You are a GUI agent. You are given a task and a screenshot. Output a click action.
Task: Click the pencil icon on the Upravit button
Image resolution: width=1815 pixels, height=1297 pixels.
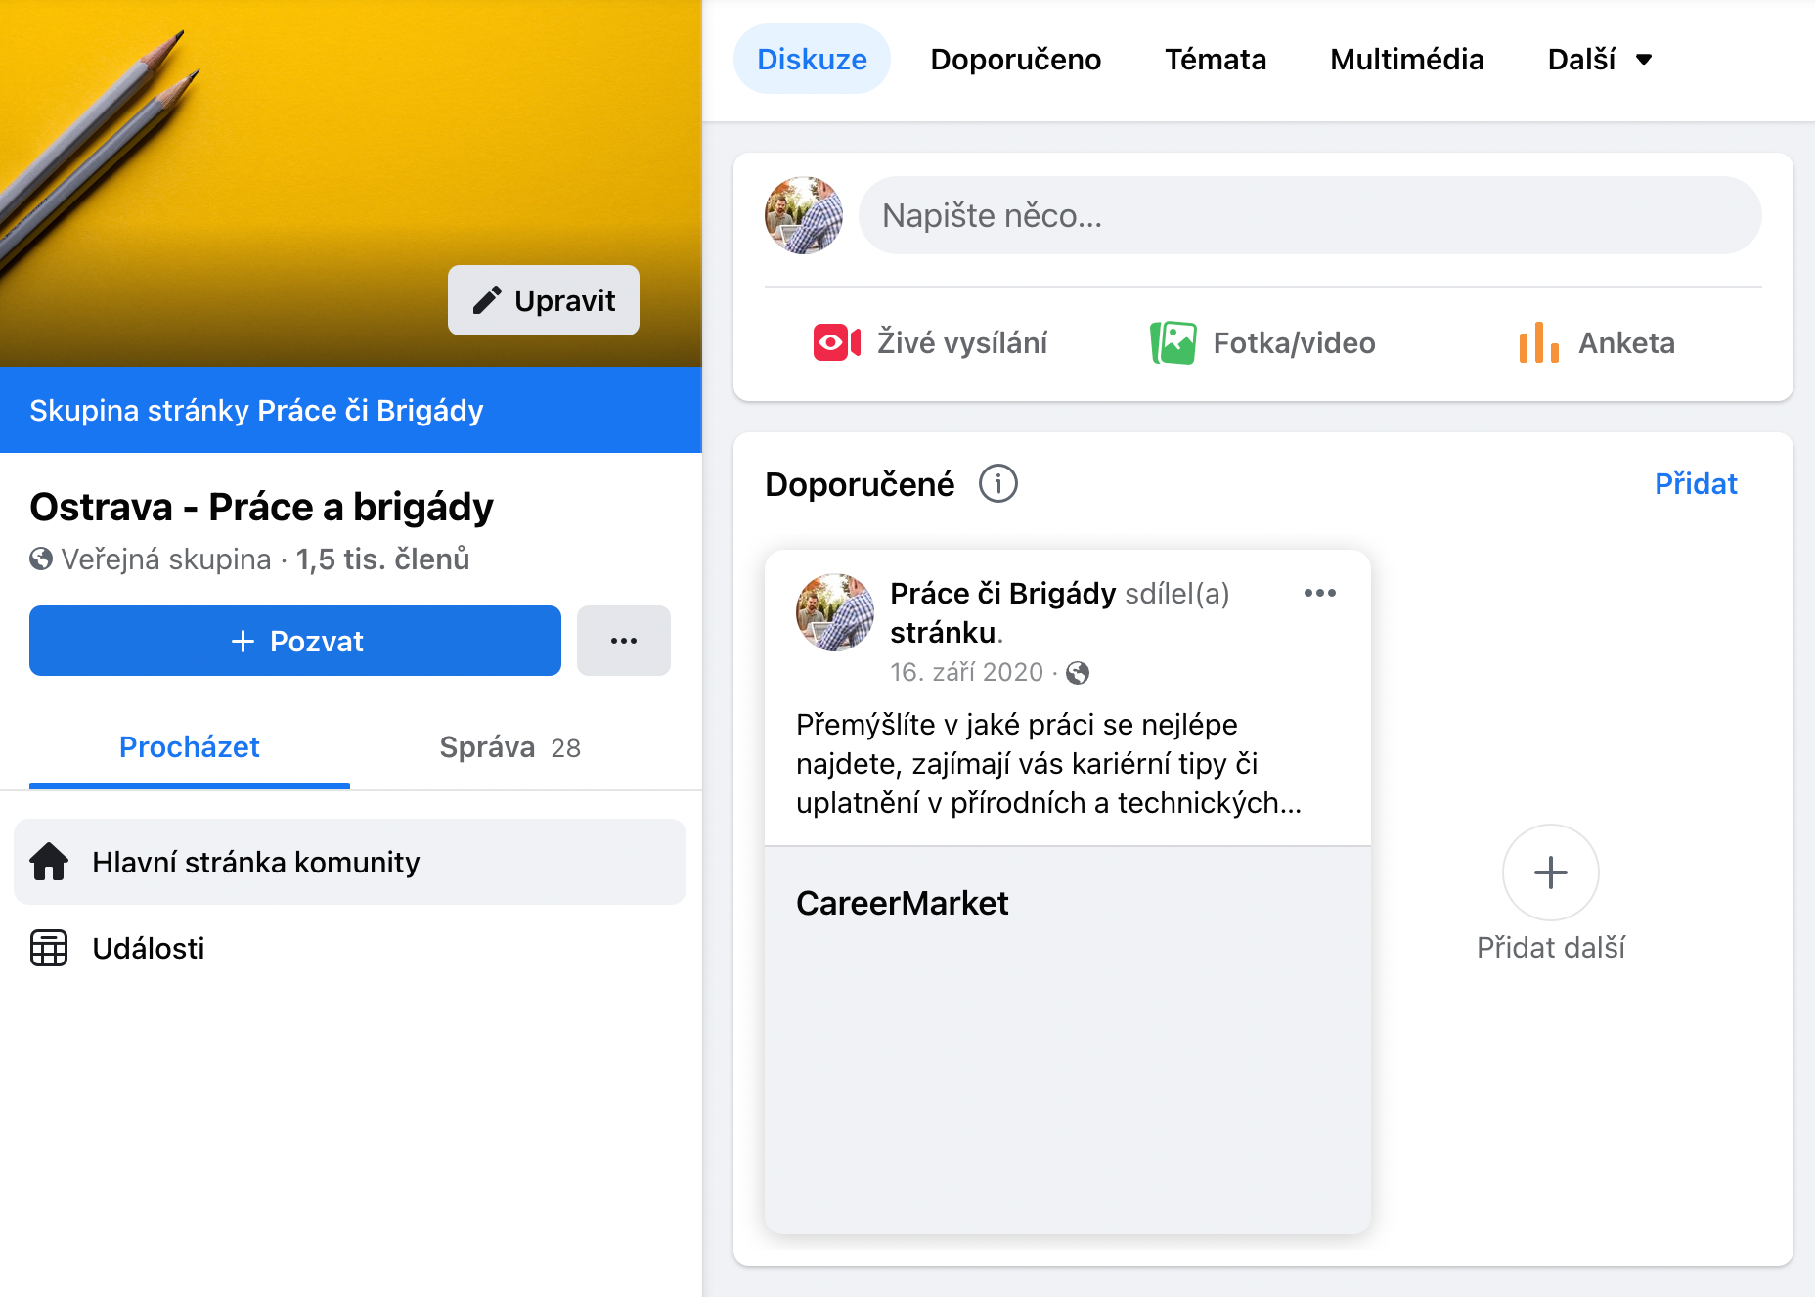[487, 300]
